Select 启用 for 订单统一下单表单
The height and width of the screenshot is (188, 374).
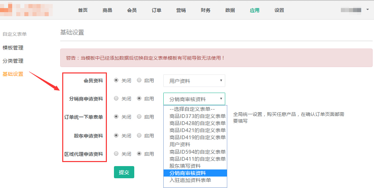[139, 117]
